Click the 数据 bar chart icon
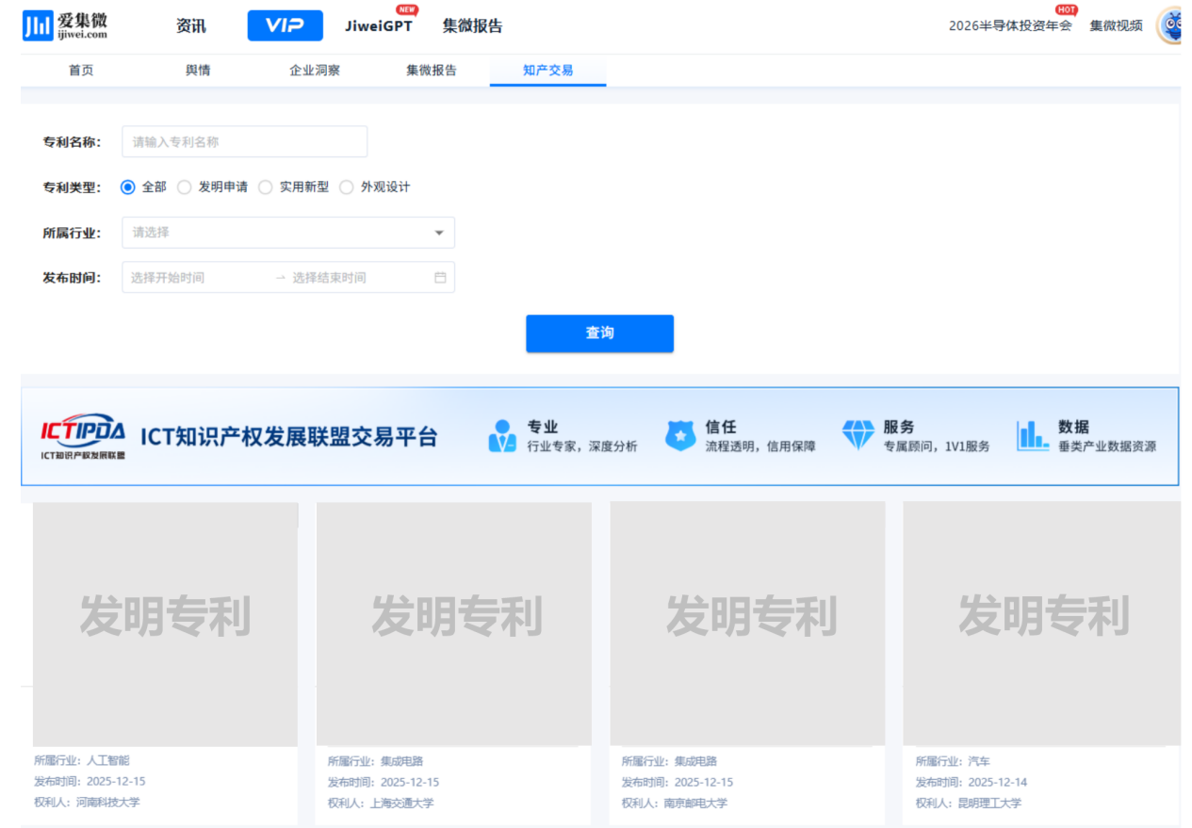 click(1032, 435)
